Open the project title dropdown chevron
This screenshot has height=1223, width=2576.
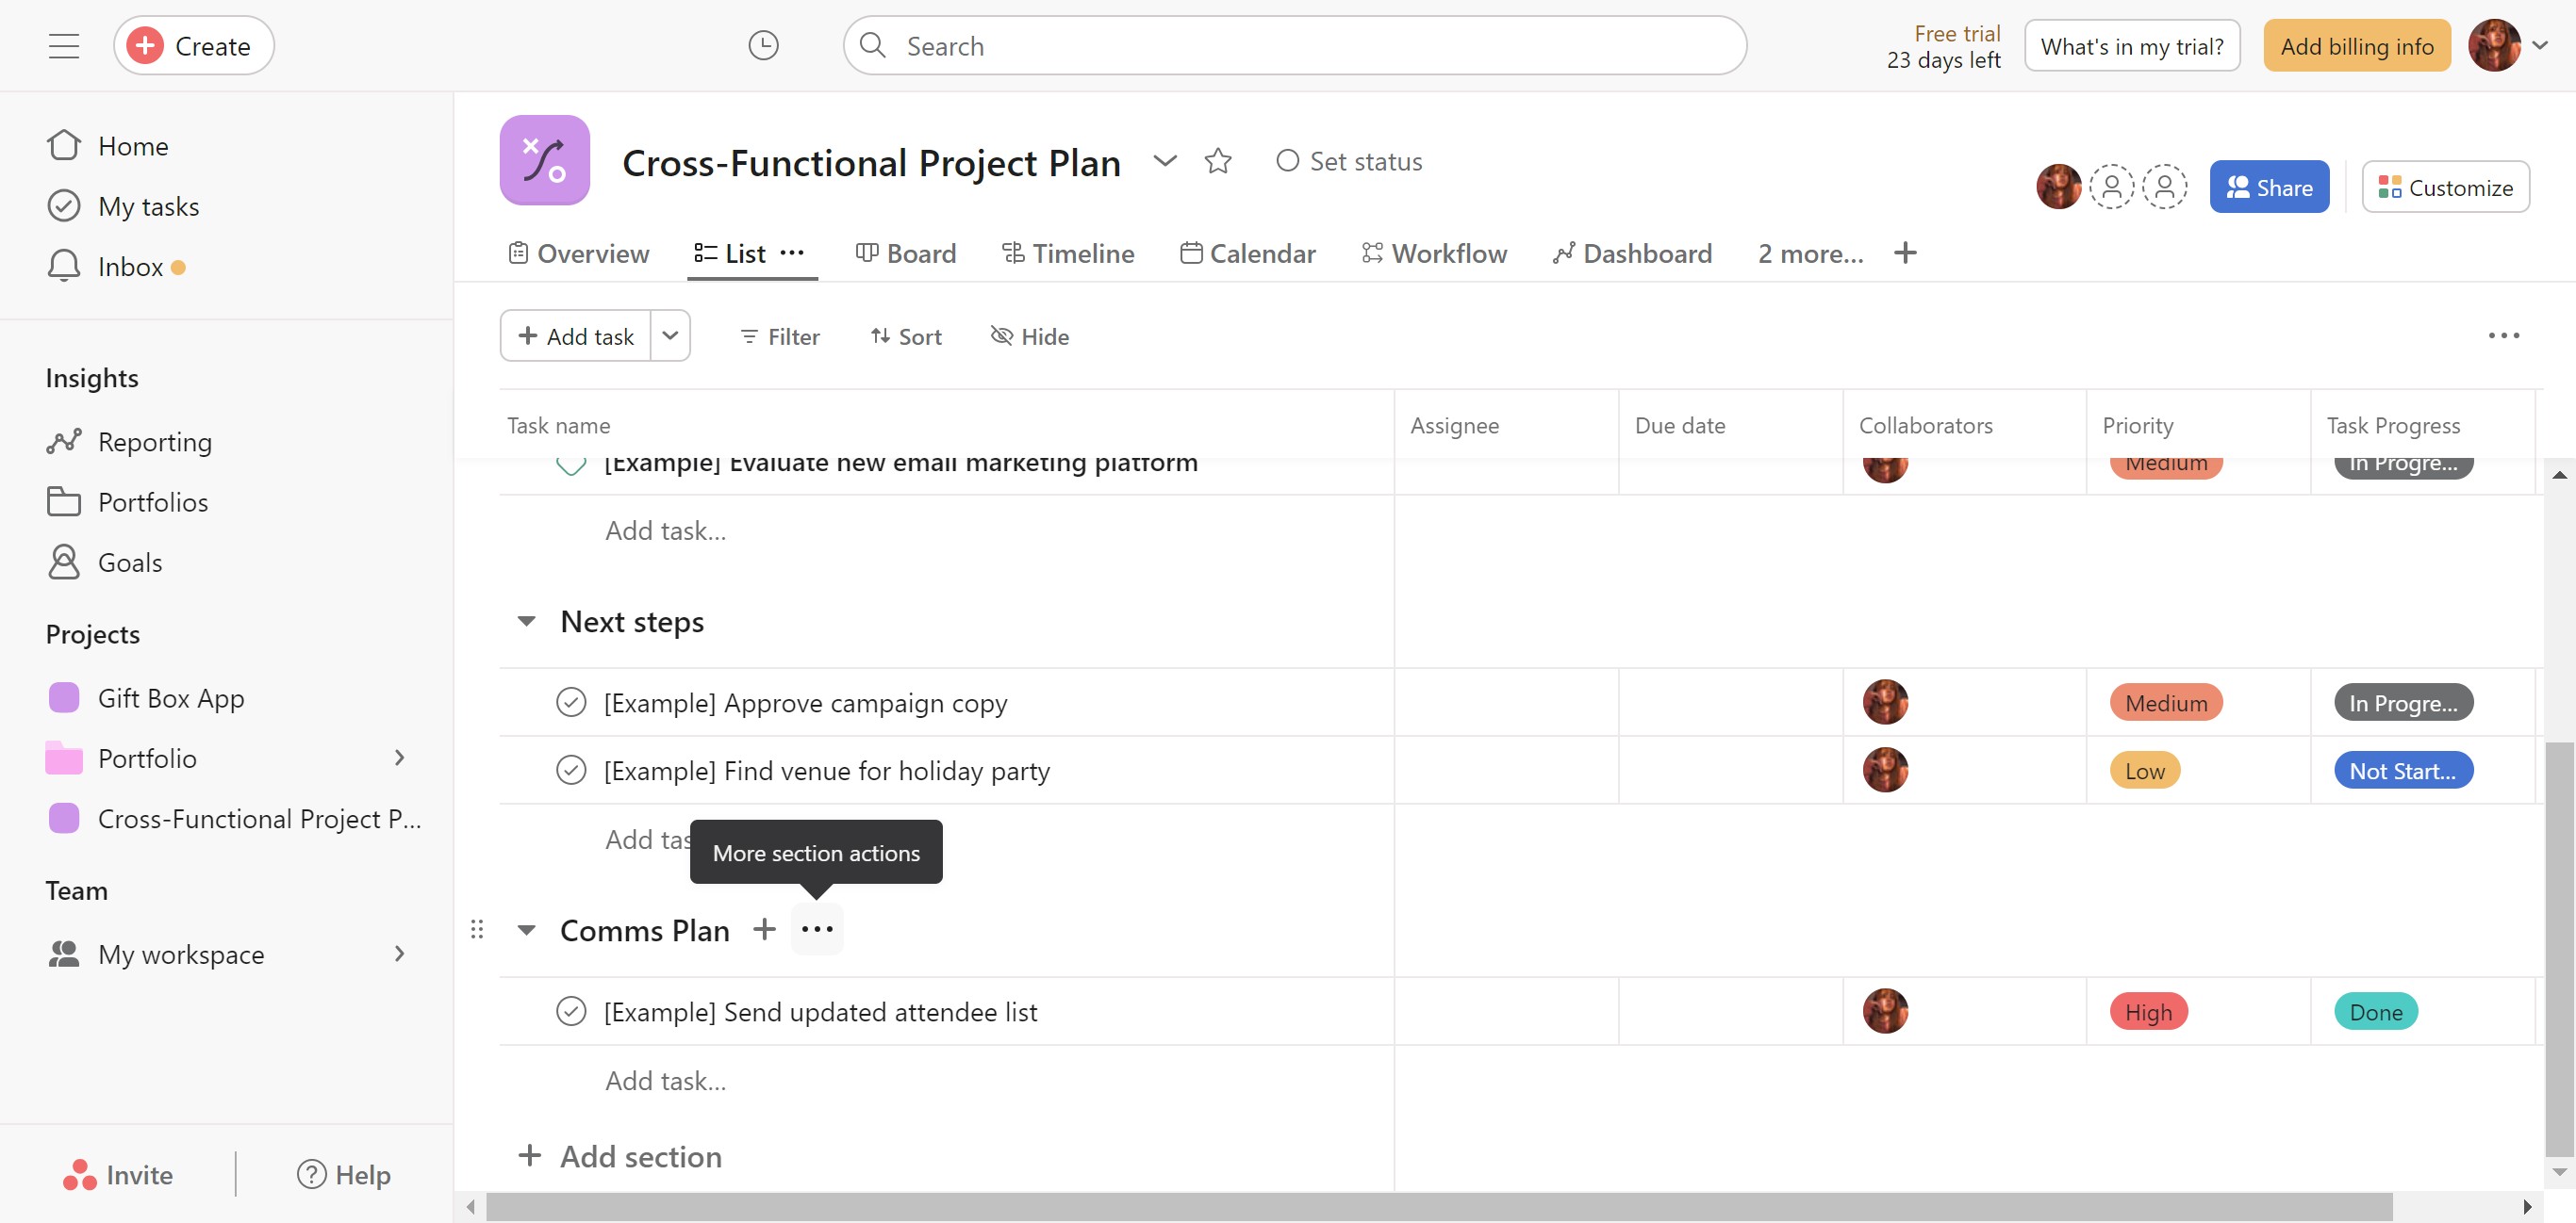pos(1165,161)
